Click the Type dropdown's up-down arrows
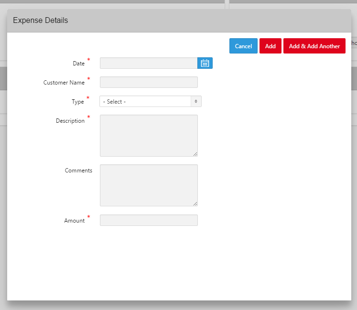 [196, 101]
